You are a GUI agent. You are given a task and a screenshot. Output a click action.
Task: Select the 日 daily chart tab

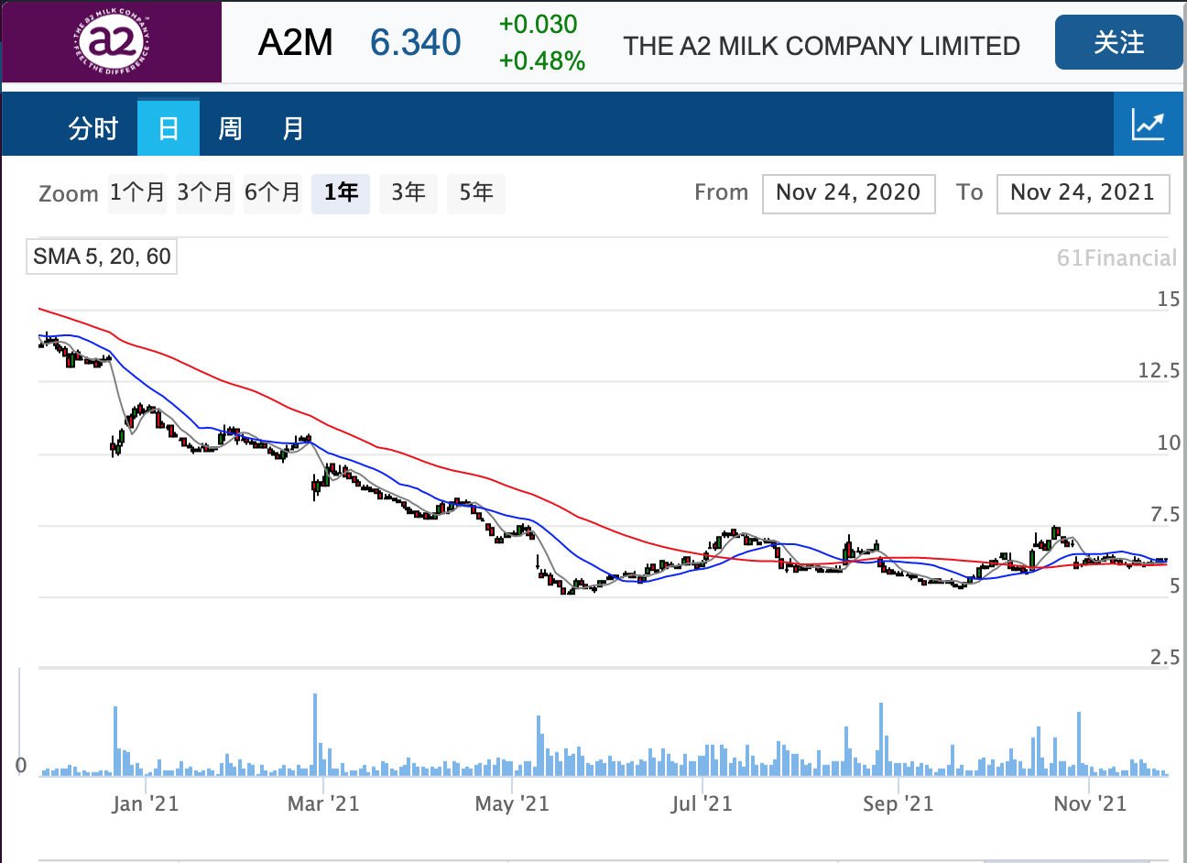[169, 127]
